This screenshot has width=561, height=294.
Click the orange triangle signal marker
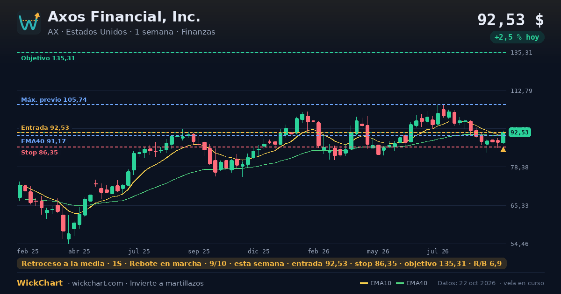tap(503, 150)
